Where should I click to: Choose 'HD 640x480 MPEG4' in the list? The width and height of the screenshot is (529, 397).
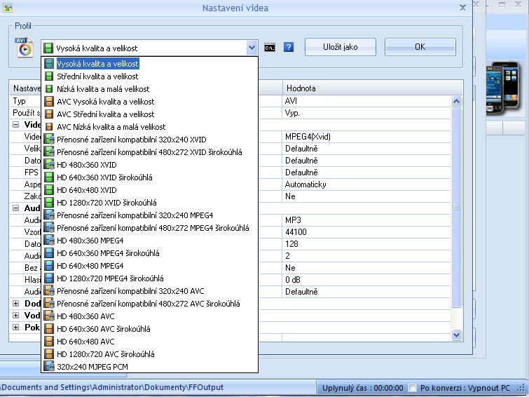point(90,266)
